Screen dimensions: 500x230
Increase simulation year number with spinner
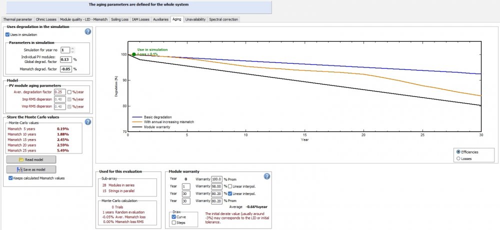(73, 48)
